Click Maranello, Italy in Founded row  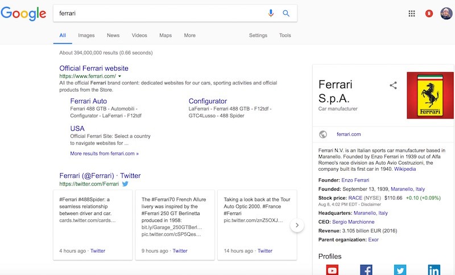[x=408, y=189]
